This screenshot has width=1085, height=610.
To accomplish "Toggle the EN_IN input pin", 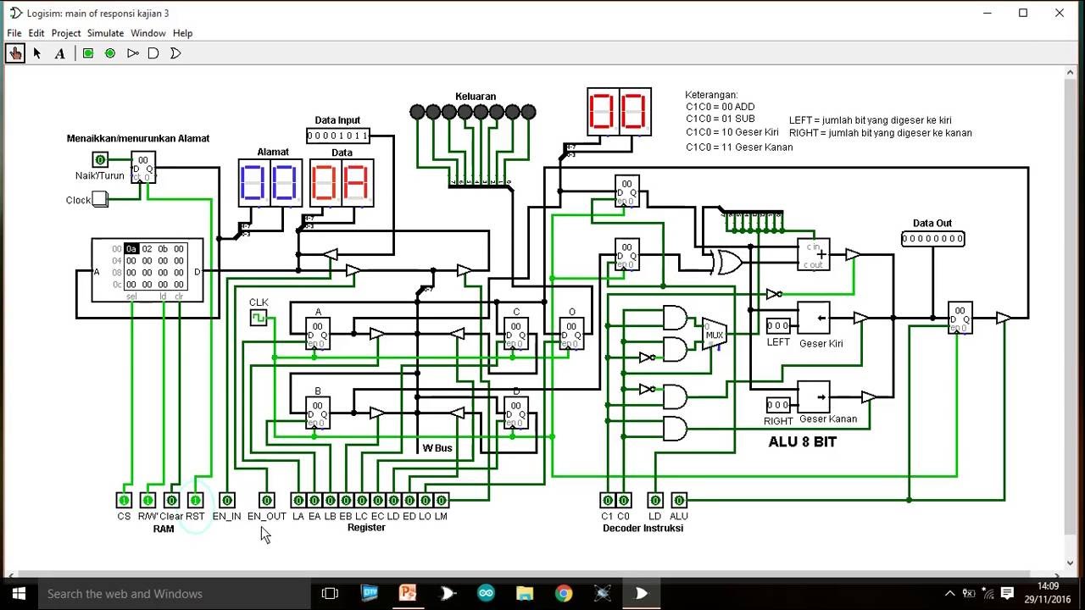I will (226, 500).
